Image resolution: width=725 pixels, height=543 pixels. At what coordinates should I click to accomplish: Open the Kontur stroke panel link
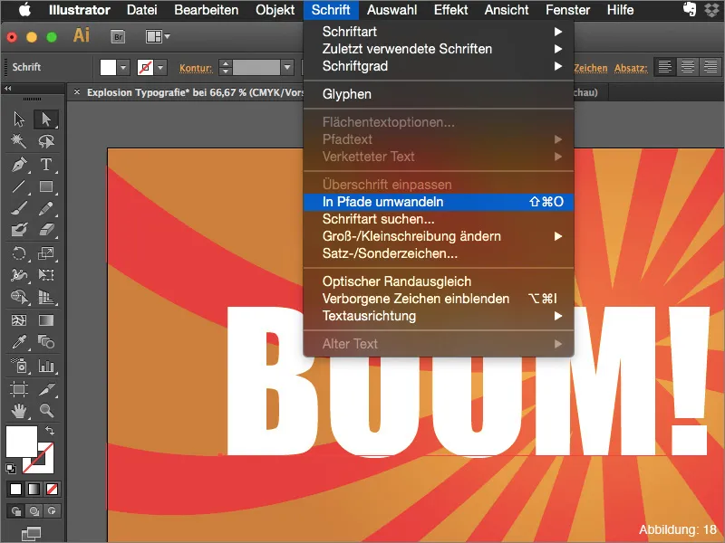point(196,68)
